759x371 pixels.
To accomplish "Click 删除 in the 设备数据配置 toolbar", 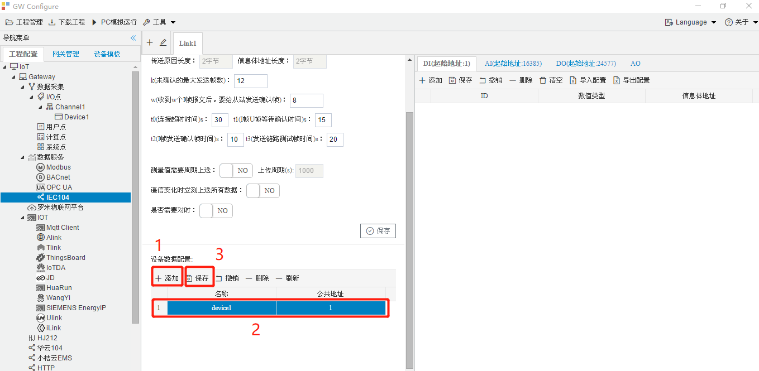I will (x=257, y=278).
